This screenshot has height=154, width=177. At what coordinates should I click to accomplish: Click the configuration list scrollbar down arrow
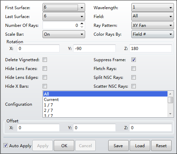170,114
